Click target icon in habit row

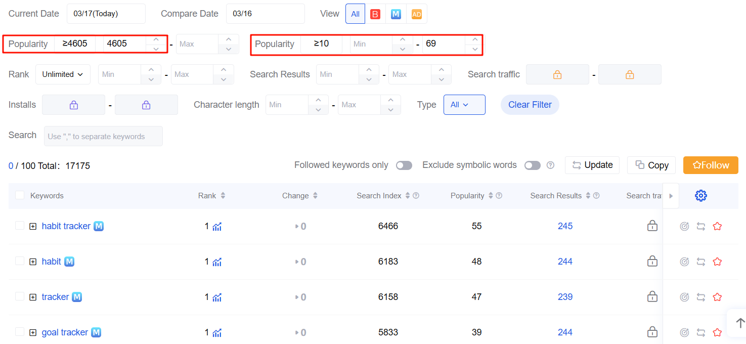(684, 262)
